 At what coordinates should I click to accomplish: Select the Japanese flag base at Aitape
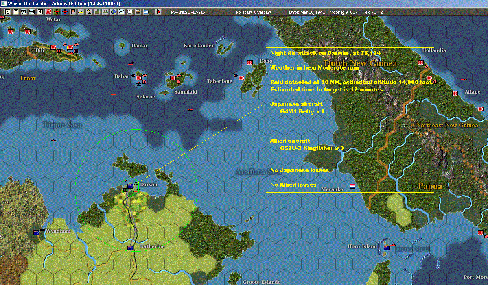[455, 93]
